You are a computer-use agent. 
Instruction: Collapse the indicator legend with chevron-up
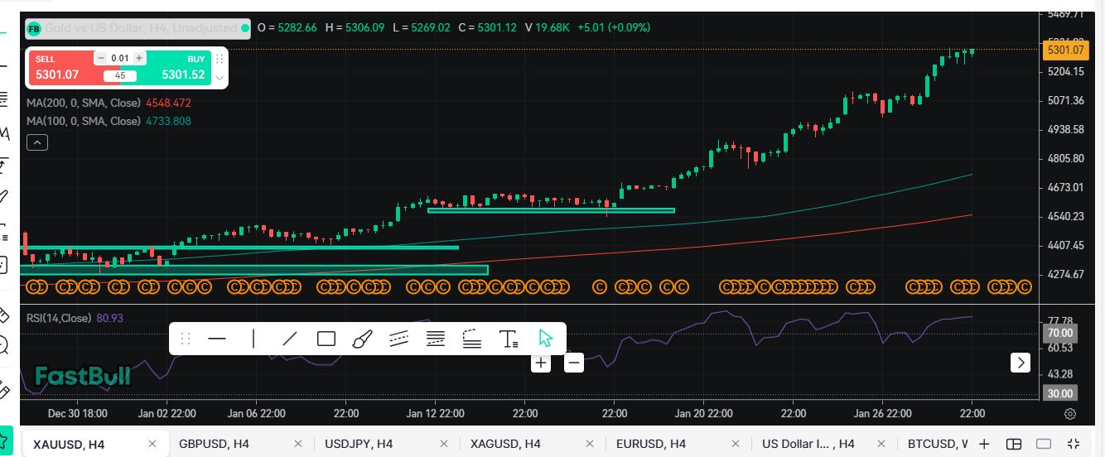click(36, 142)
